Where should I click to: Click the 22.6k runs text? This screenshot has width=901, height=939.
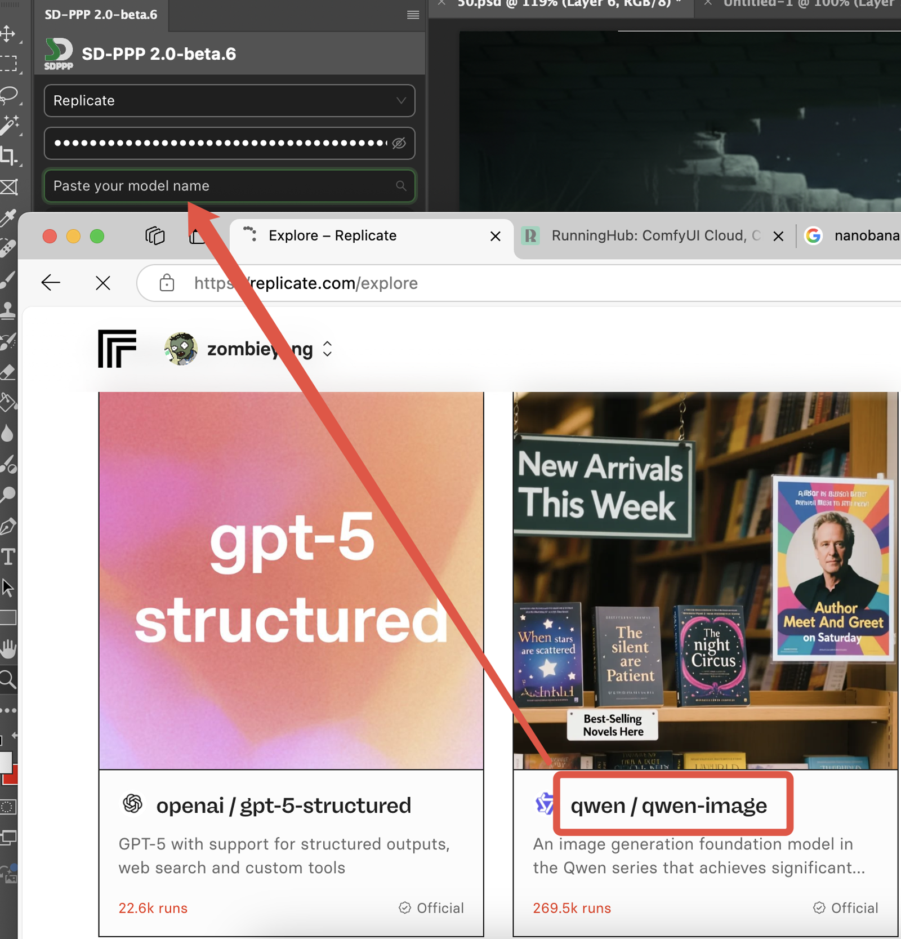coord(153,908)
